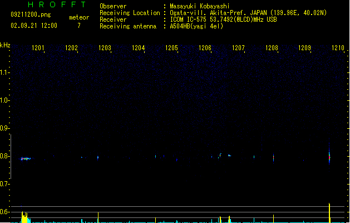Click the Receiver field label
350x223 pixels.
tap(113, 20)
